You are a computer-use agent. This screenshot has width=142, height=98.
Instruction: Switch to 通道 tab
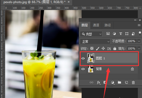tap(96, 25)
